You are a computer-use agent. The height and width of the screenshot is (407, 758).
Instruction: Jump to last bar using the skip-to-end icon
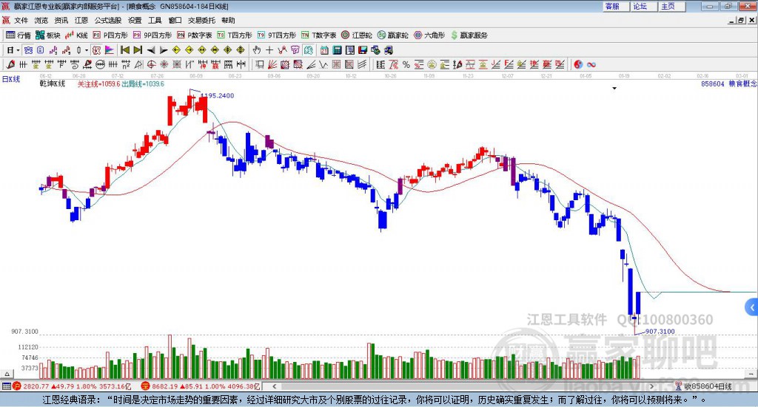(x=138, y=50)
